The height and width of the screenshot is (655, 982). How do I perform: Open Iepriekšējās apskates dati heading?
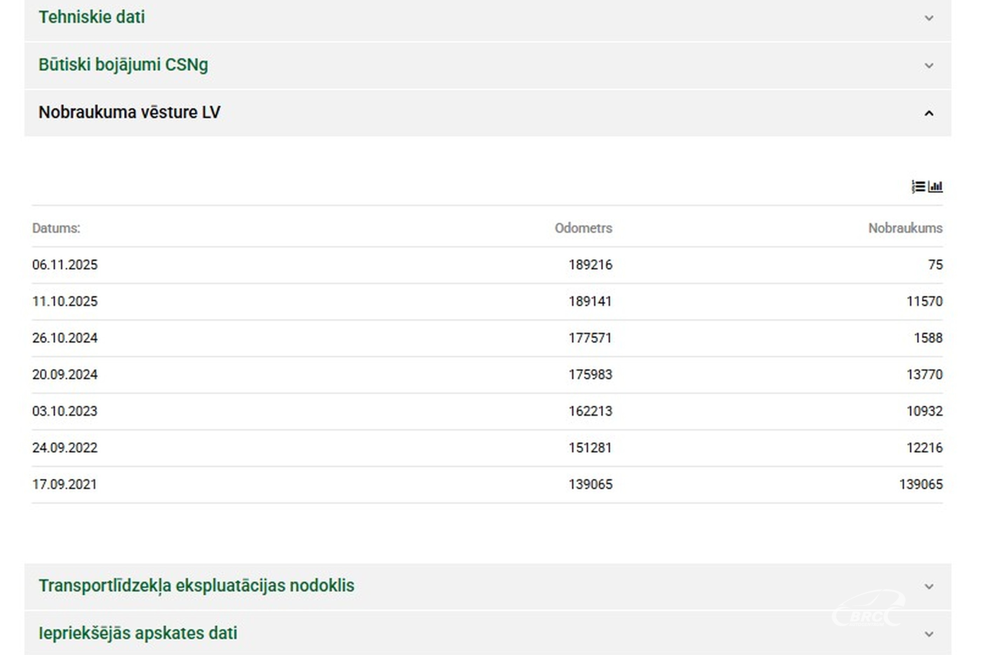(x=138, y=633)
